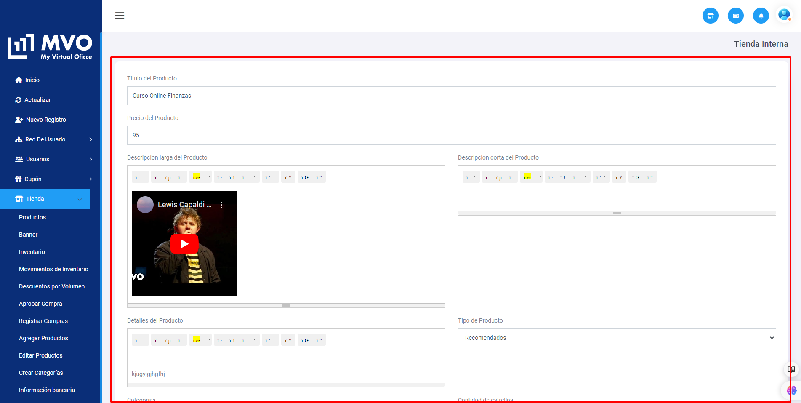Click Actualizar in the sidebar
Viewport: 801px width, 403px height.
(37, 100)
